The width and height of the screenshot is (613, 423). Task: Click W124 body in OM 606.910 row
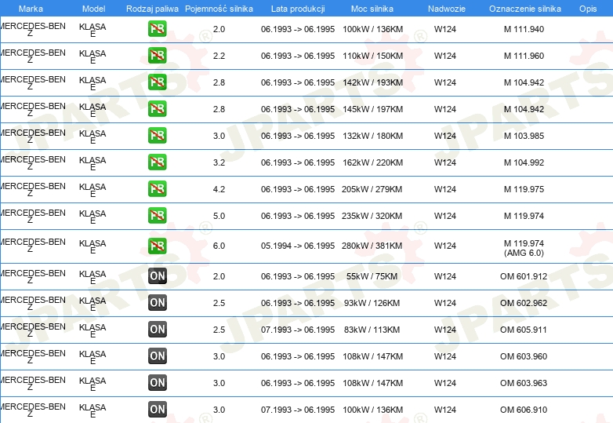[445, 410]
